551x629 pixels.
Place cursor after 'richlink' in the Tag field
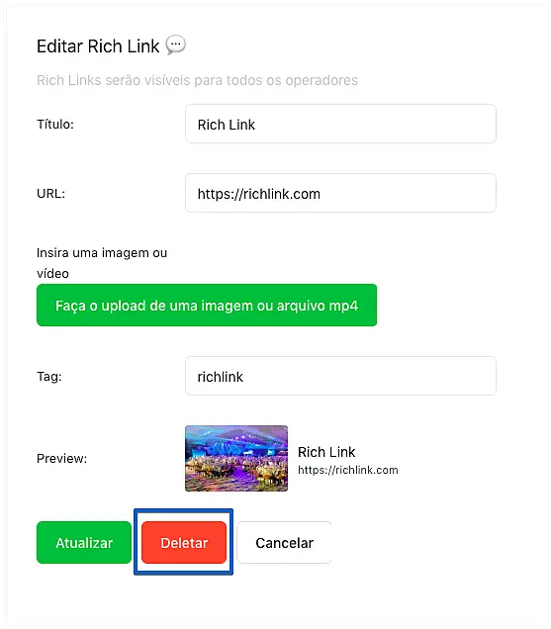tap(244, 377)
